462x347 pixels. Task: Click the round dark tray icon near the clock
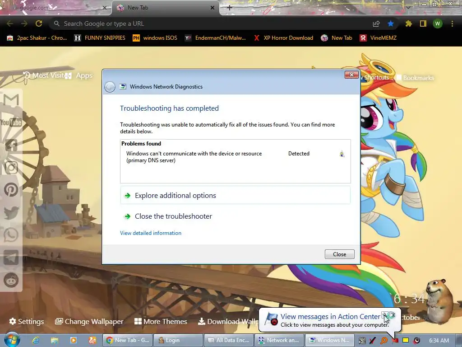point(416,341)
